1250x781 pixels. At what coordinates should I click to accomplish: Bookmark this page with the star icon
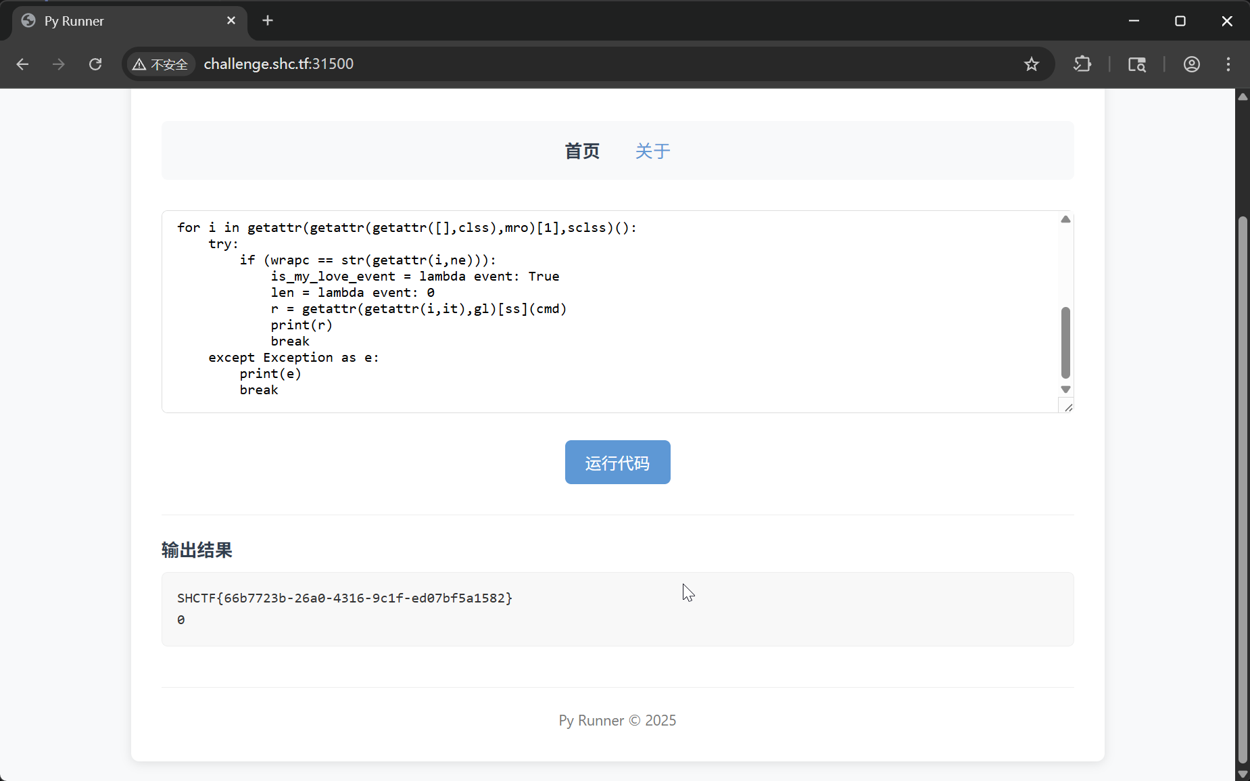(x=1031, y=64)
